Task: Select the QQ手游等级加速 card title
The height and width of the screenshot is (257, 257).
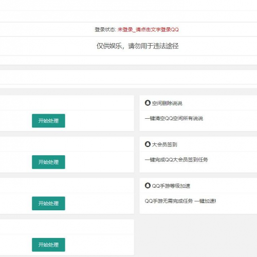Action: point(171,186)
